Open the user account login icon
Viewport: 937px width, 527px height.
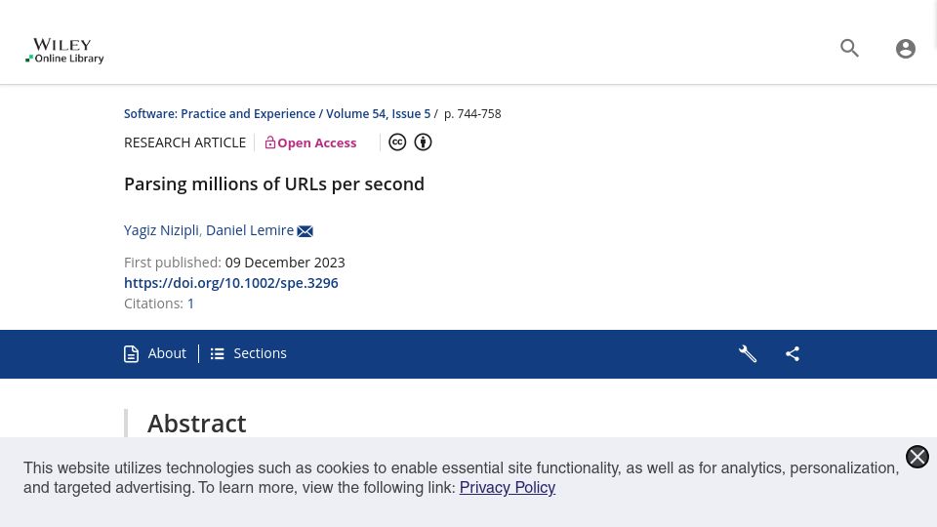[906, 49]
